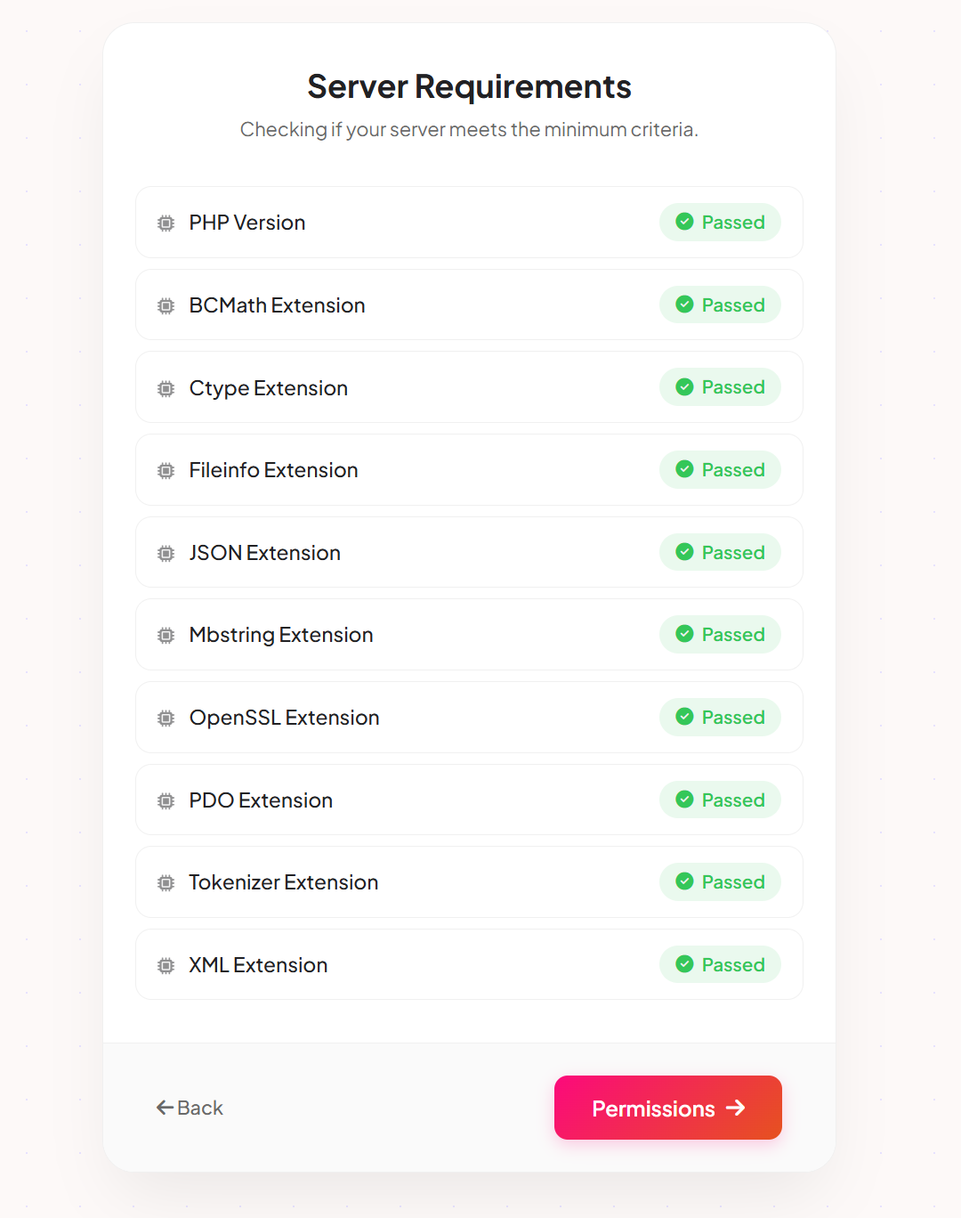
Task: Click the CPU icon beside Fileinfo Extension
Action: click(166, 470)
